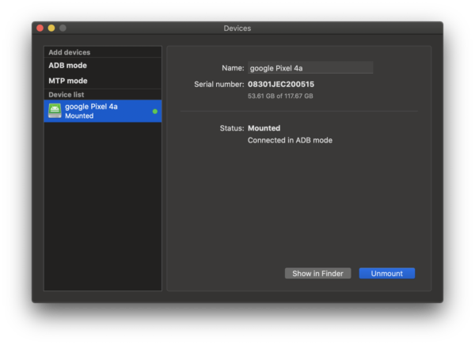Click Show in Finder button
Viewport: 475px width, 345px height.
[x=317, y=274]
